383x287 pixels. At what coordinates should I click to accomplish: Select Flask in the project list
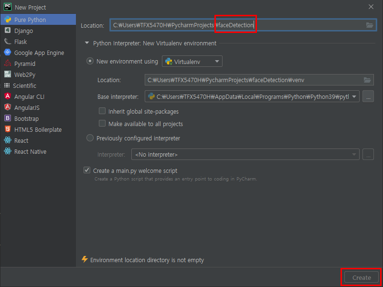point(38,42)
